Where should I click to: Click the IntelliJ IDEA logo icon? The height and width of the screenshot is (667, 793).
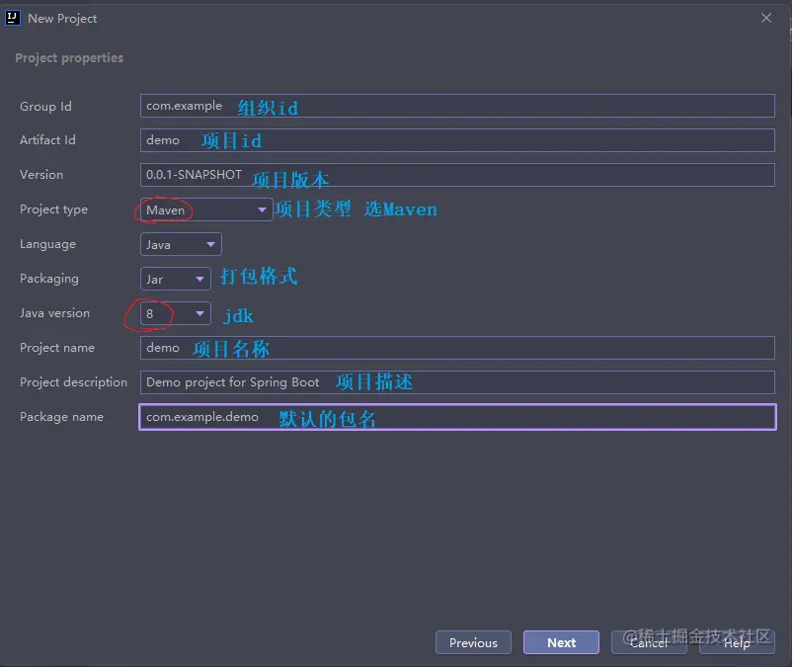coord(13,18)
